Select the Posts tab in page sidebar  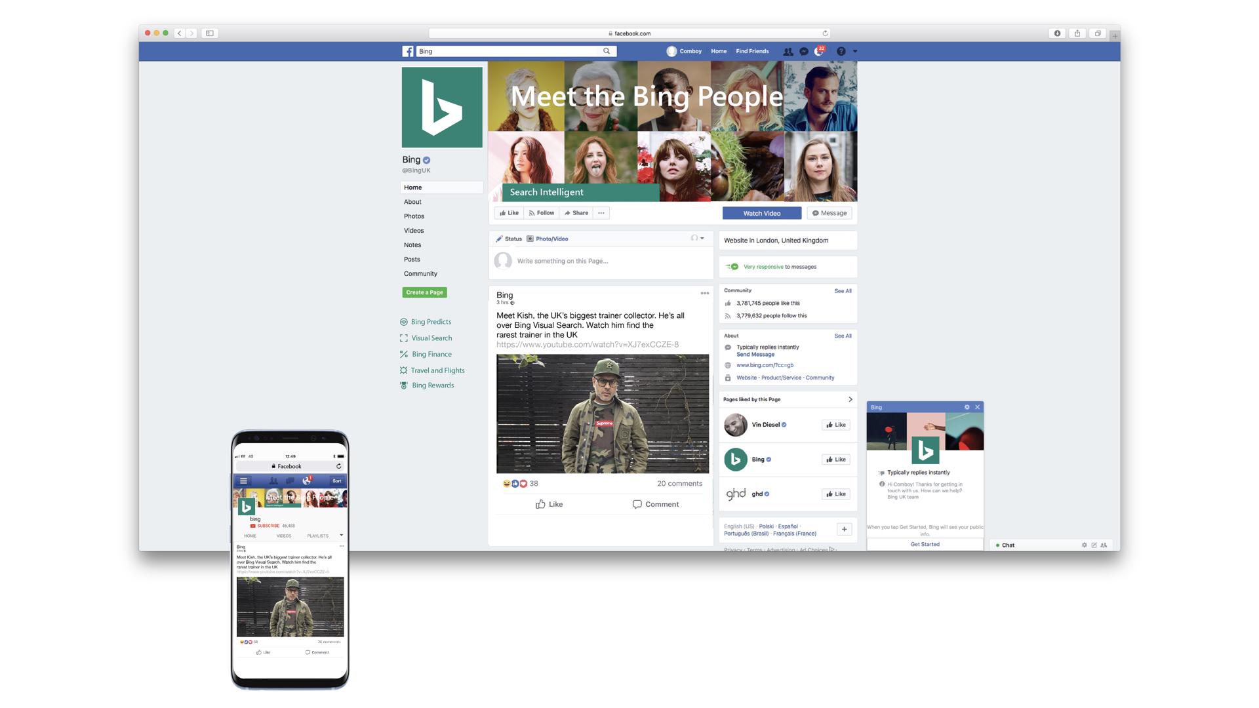412,260
